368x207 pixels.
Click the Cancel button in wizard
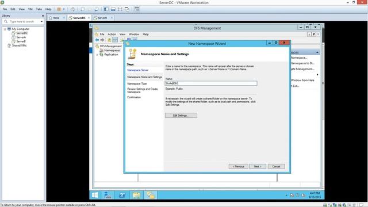[x=276, y=166]
